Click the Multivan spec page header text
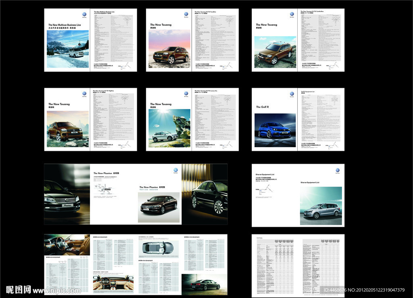 104,12
